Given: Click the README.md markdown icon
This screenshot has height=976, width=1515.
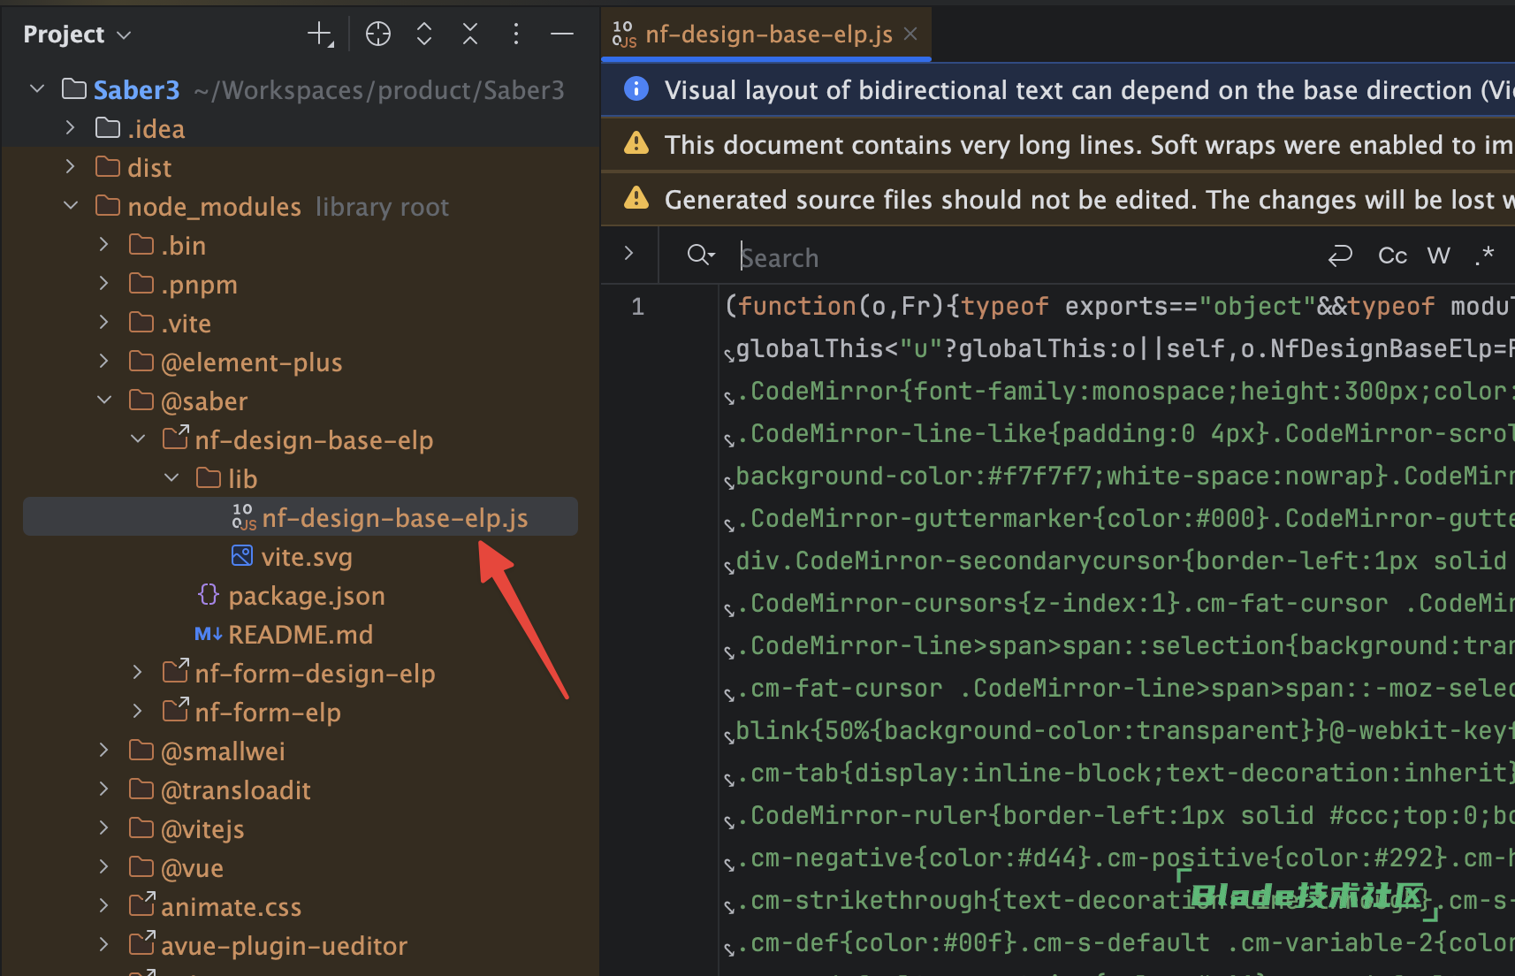Looking at the screenshot, I should pos(209,634).
